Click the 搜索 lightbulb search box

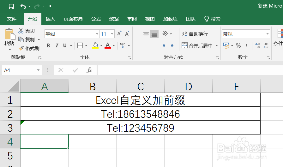click(x=213, y=19)
